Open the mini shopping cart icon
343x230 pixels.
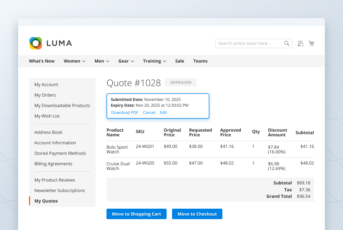(x=311, y=43)
